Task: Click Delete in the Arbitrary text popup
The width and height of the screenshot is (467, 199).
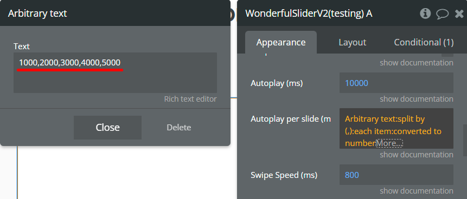Action: [178, 128]
